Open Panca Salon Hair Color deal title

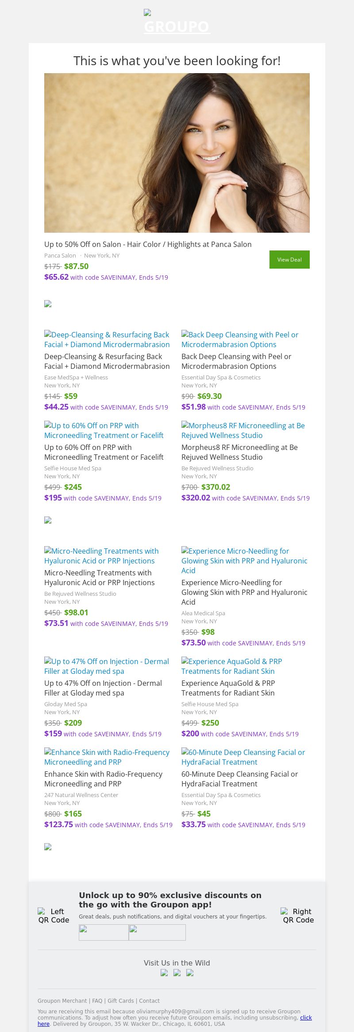[148, 244]
